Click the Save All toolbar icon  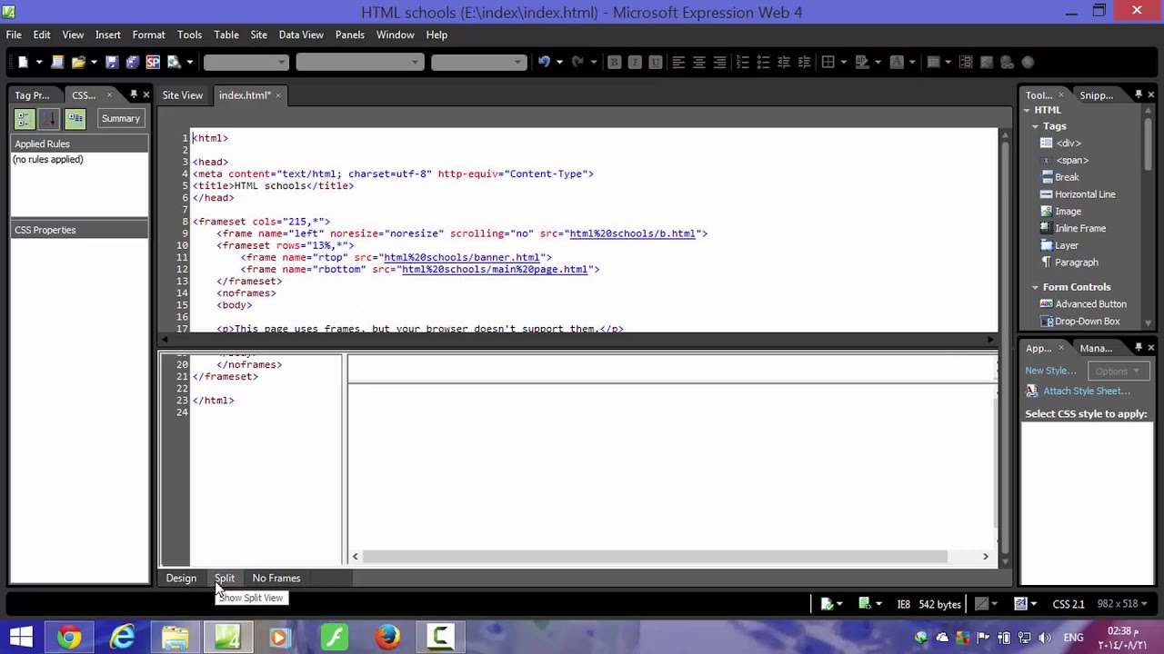click(x=132, y=62)
